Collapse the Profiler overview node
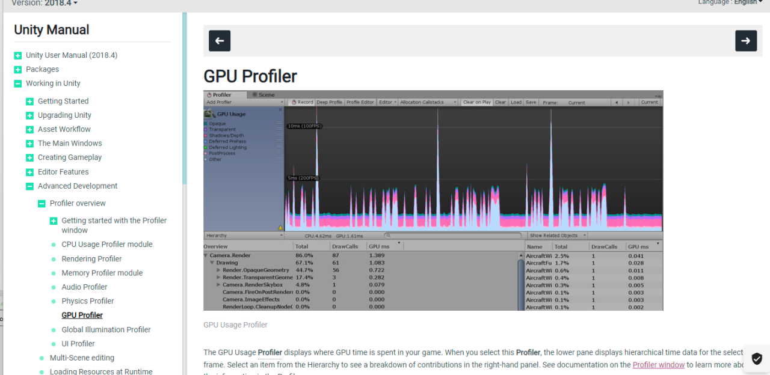Viewport: 770px width, 375px height. point(42,204)
